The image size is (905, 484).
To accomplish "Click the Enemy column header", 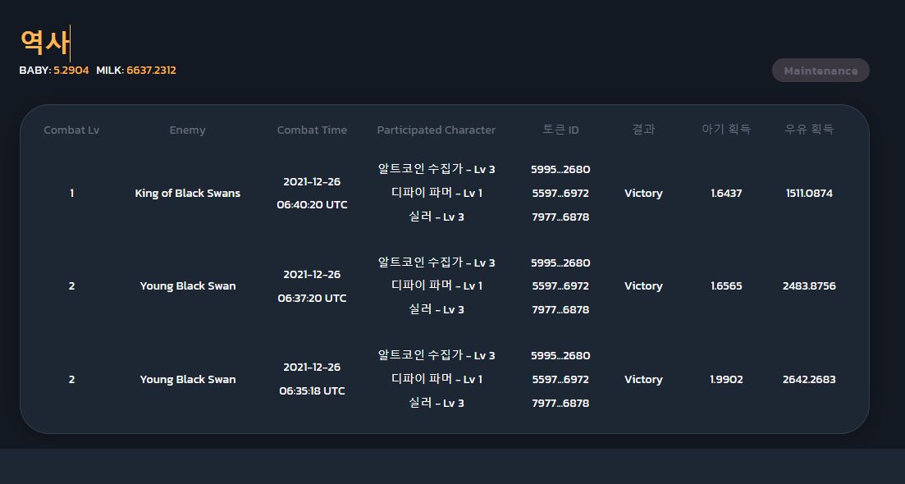I will coord(188,130).
